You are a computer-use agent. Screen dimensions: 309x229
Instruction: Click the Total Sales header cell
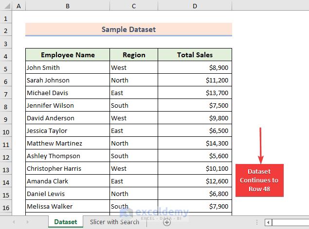click(x=195, y=55)
